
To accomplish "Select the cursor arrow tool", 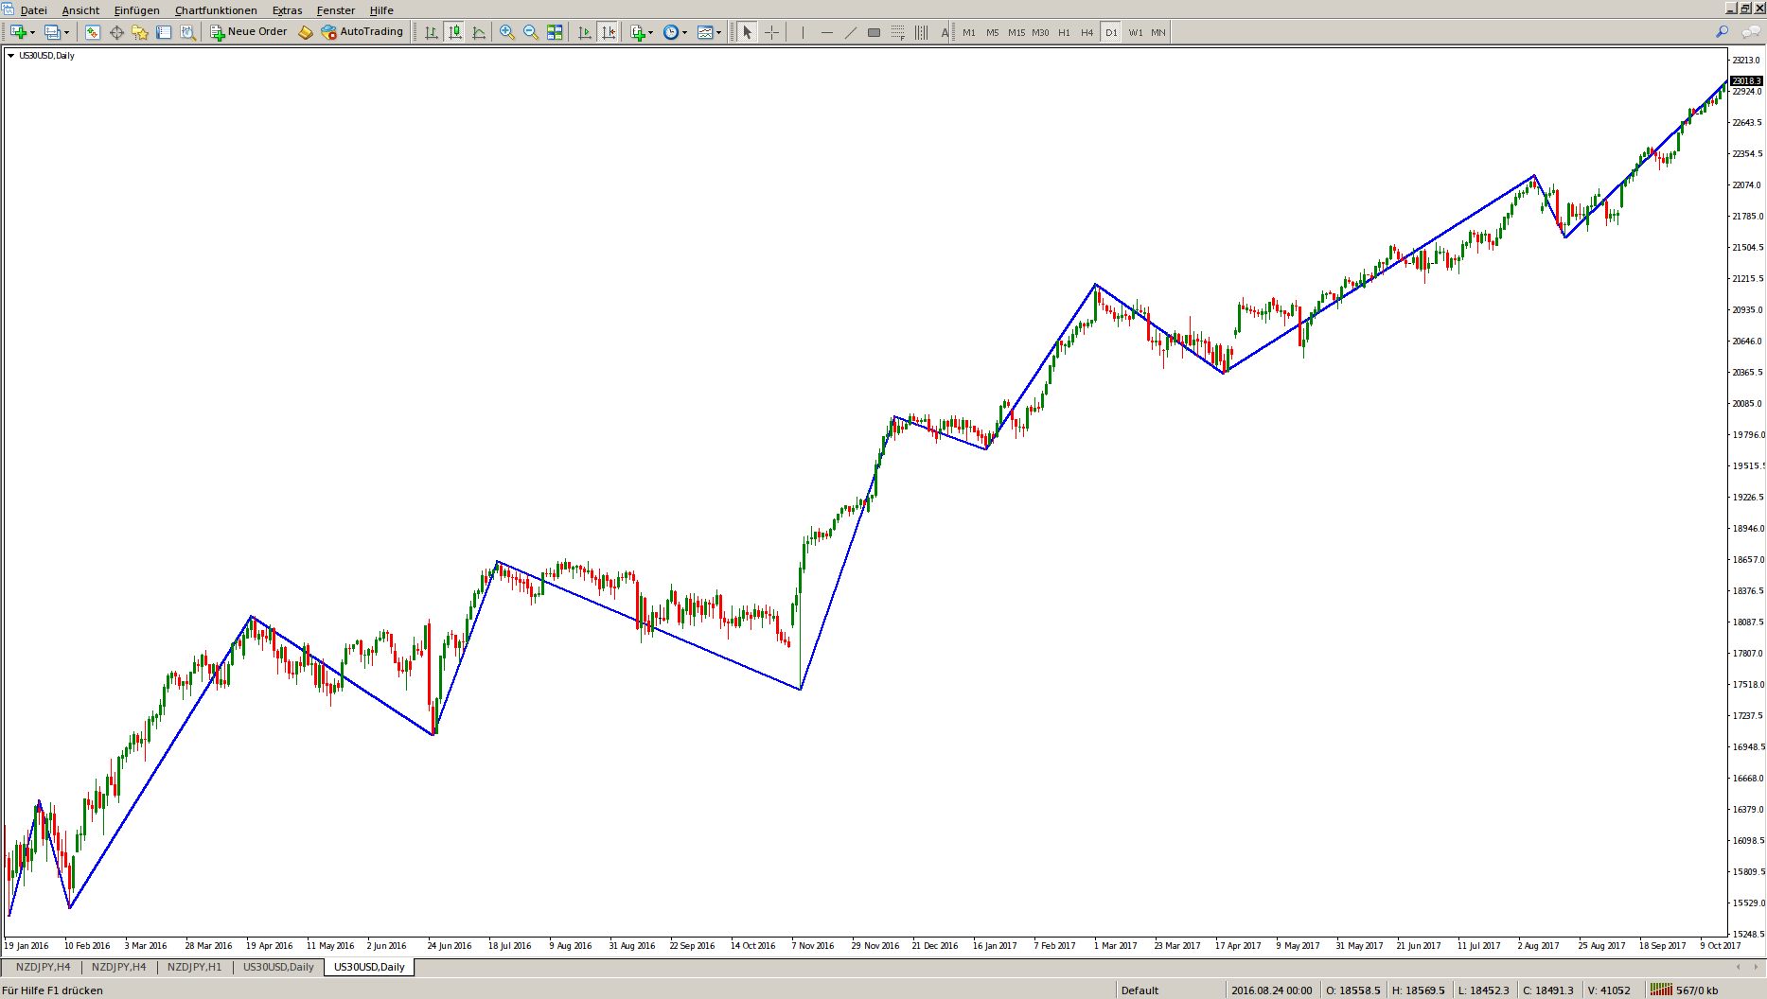I will (748, 32).
